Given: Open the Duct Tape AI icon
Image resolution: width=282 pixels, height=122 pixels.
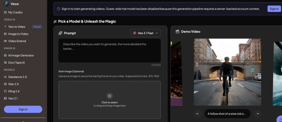Looking at the screenshot, I should pyautogui.click(x=5, y=62).
